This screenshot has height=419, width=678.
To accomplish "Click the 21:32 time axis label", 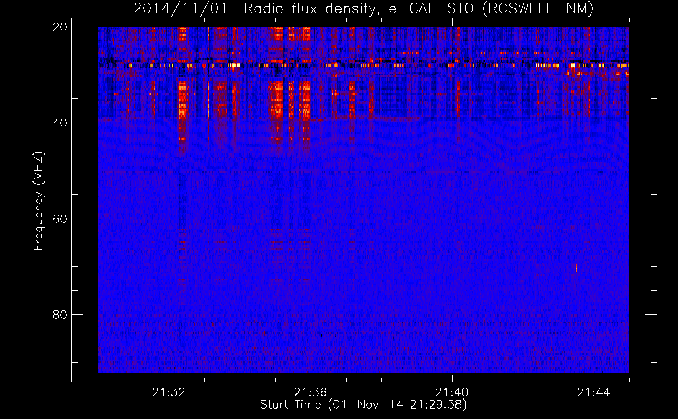I will coord(169,393).
